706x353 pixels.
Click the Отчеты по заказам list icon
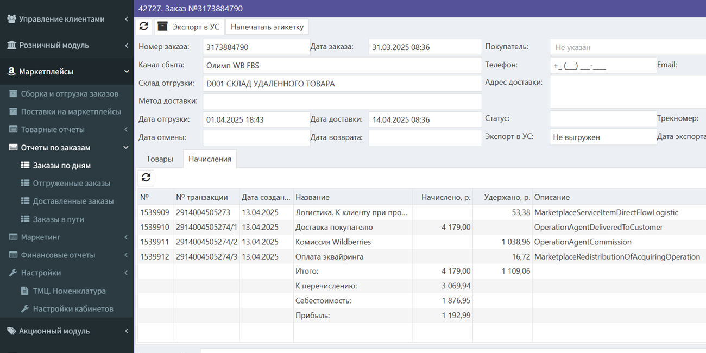tap(13, 147)
